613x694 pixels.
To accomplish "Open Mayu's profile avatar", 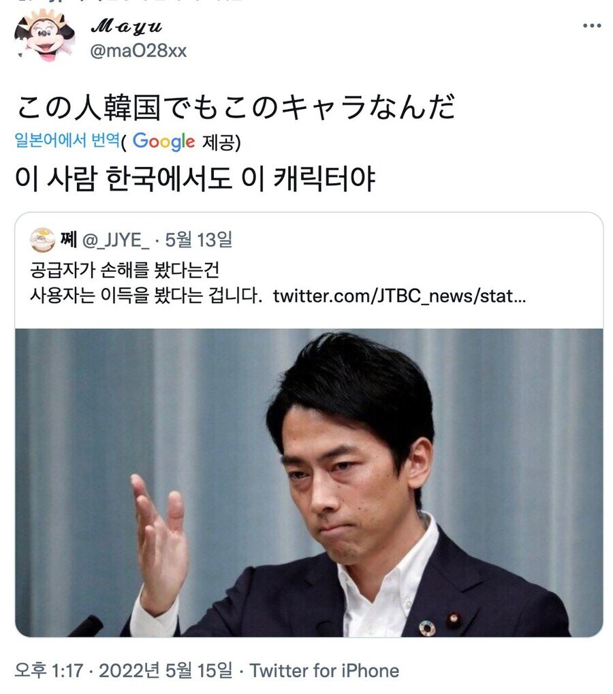I will click(x=44, y=35).
